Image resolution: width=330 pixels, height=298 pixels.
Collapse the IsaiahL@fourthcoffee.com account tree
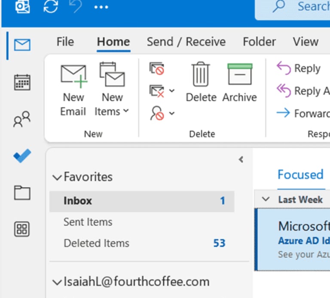tap(57, 282)
